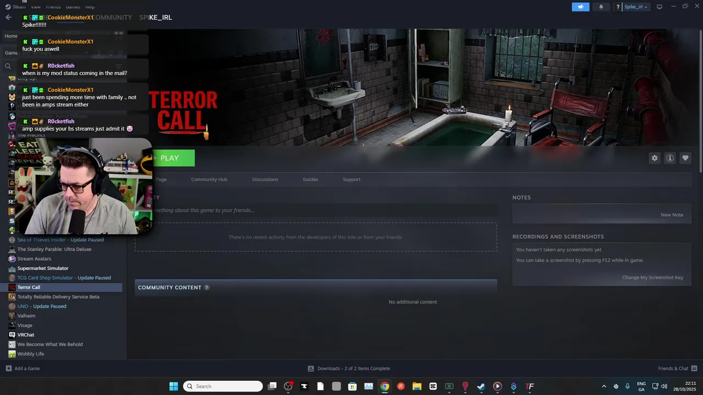Click the Steam announcements megaphone icon
The width and height of the screenshot is (703, 395).
coord(581,7)
